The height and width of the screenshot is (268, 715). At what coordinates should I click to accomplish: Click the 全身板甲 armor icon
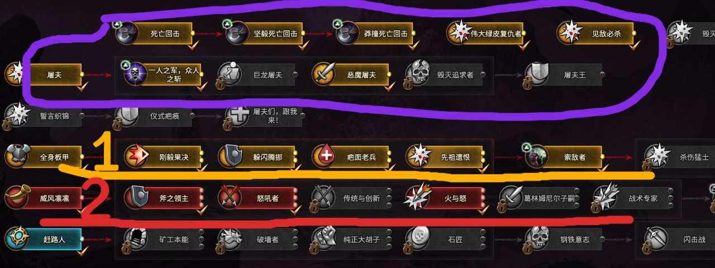pyautogui.click(x=16, y=156)
